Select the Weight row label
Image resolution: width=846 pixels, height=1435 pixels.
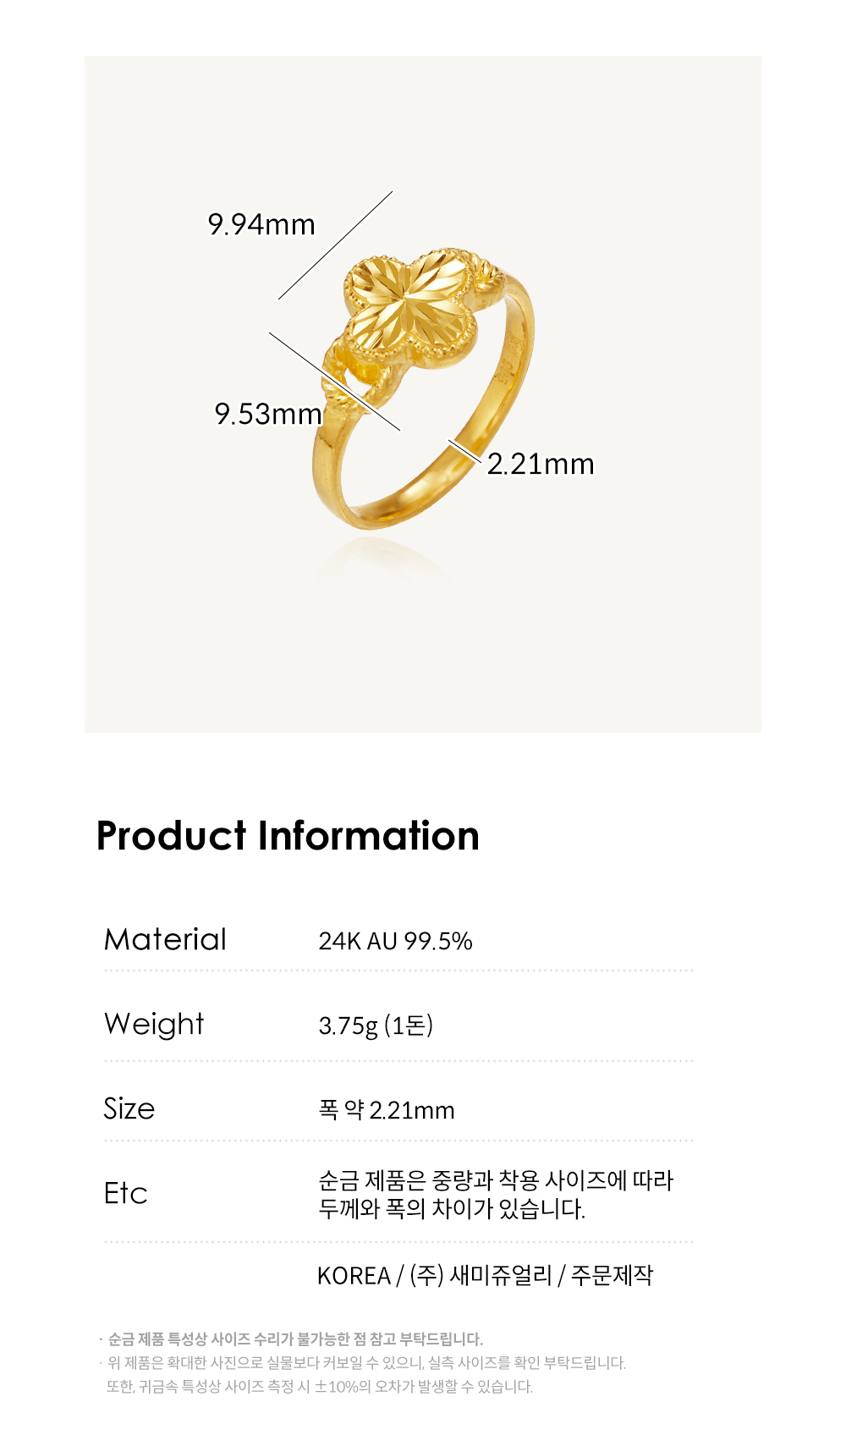[154, 1025]
